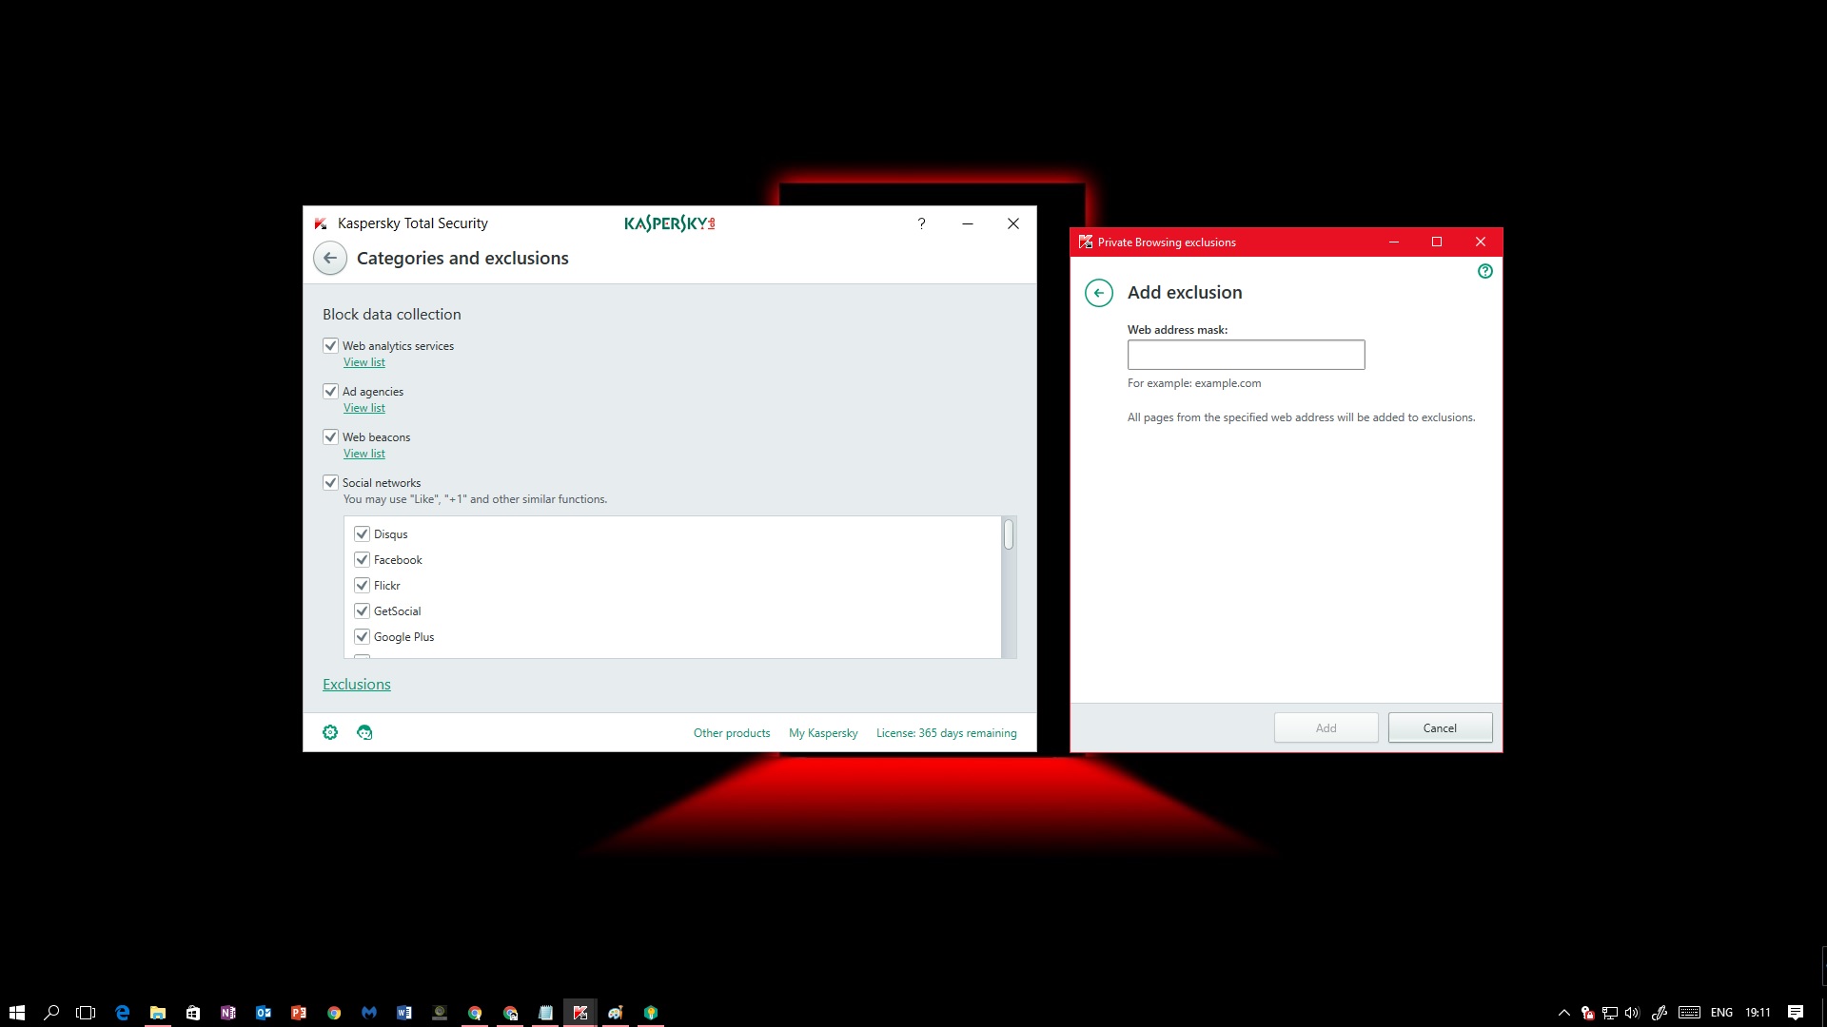Image resolution: width=1827 pixels, height=1027 pixels.
Task: Open help in Private Browsing exclusions window
Action: (x=1485, y=271)
